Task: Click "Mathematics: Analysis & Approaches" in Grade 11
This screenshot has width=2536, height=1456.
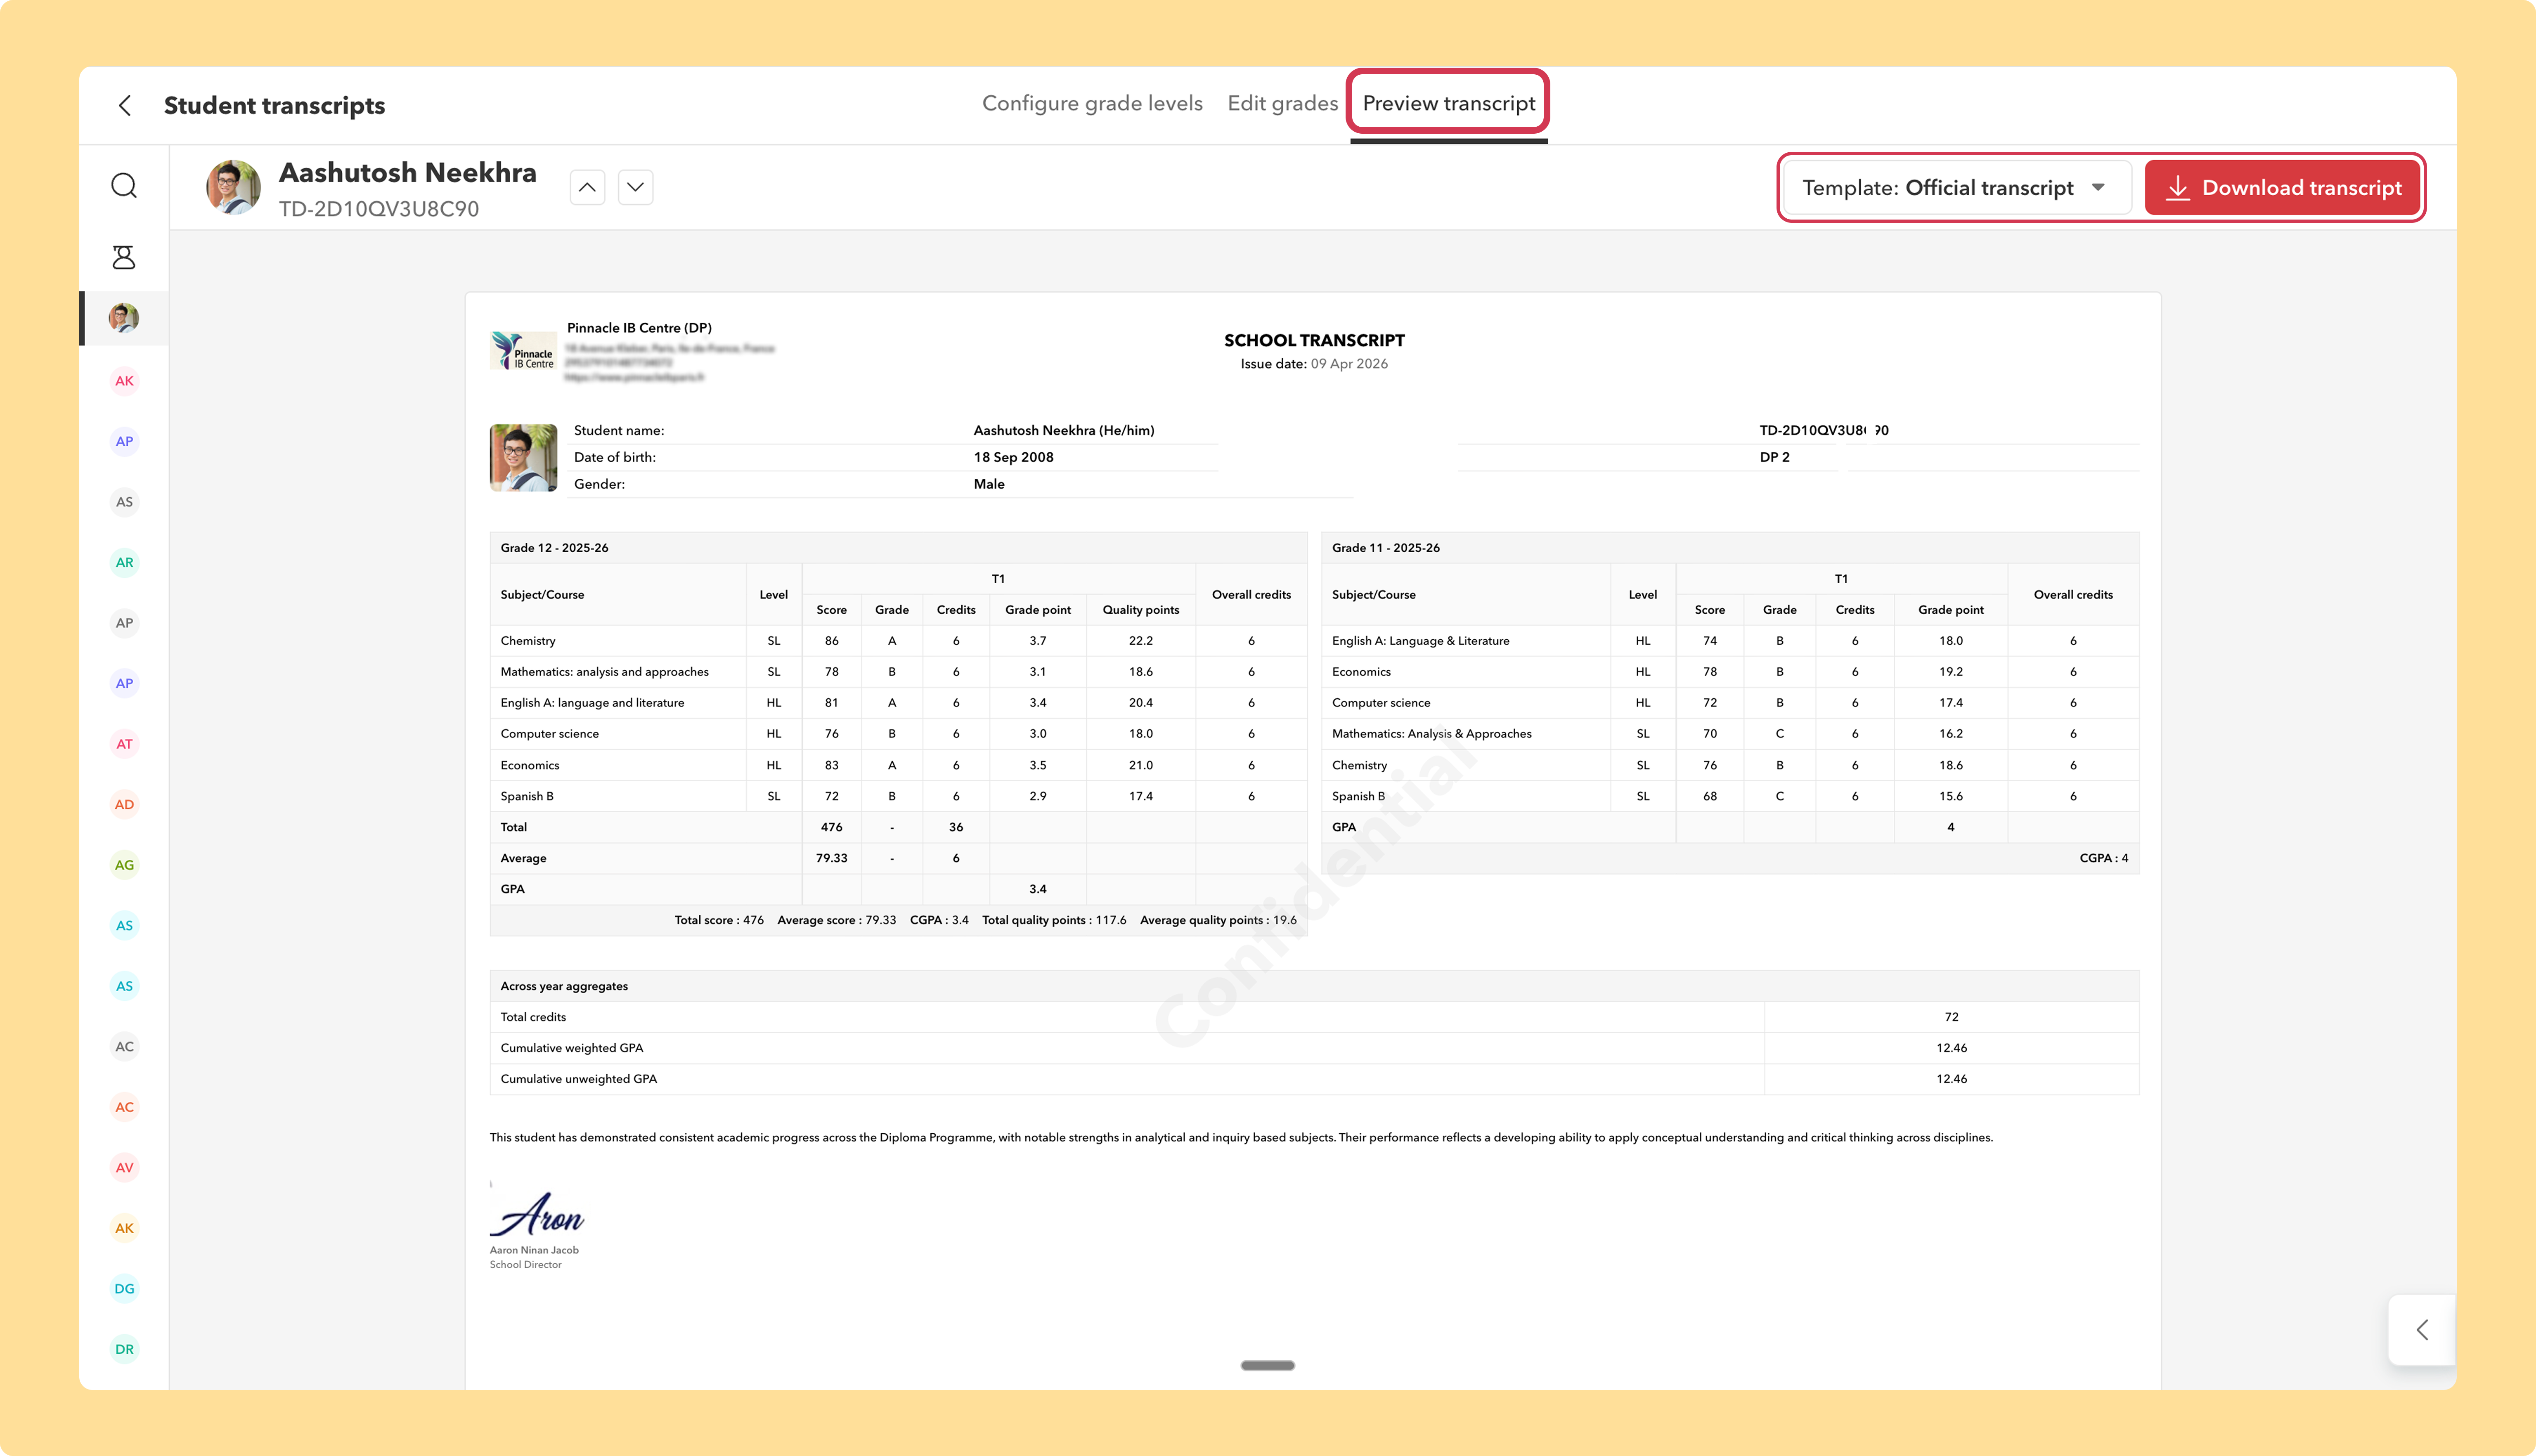Action: (1431, 734)
